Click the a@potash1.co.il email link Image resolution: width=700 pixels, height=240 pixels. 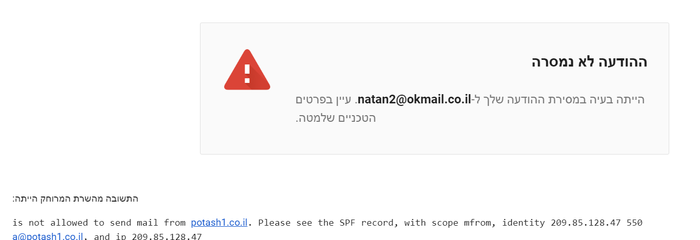48,236
